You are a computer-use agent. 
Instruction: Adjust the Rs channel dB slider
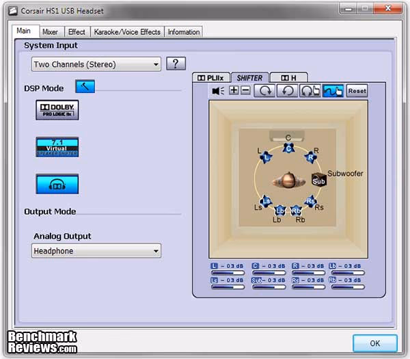pos(309,287)
